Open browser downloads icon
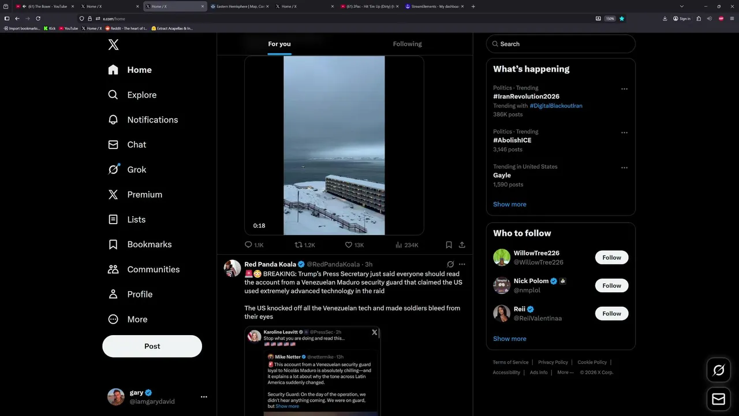The image size is (739, 416). pyautogui.click(x=665, y=18)
